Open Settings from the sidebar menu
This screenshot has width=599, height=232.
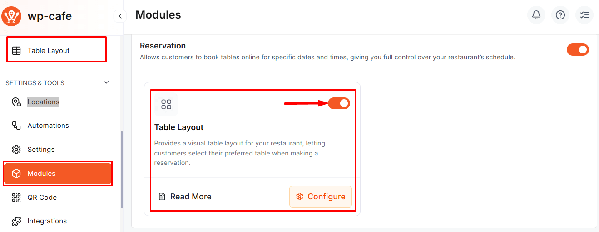(x=41, y=150)
